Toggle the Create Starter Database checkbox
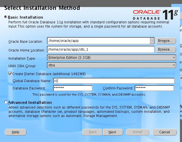This screenshot has height=142, width=182. tap(10, 74)
